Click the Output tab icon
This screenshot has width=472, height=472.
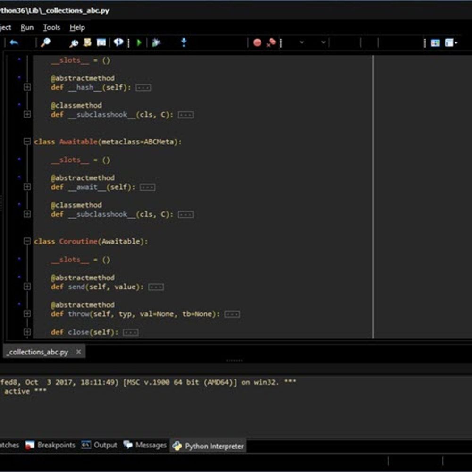pyautogui.click(x=86, y=445)
